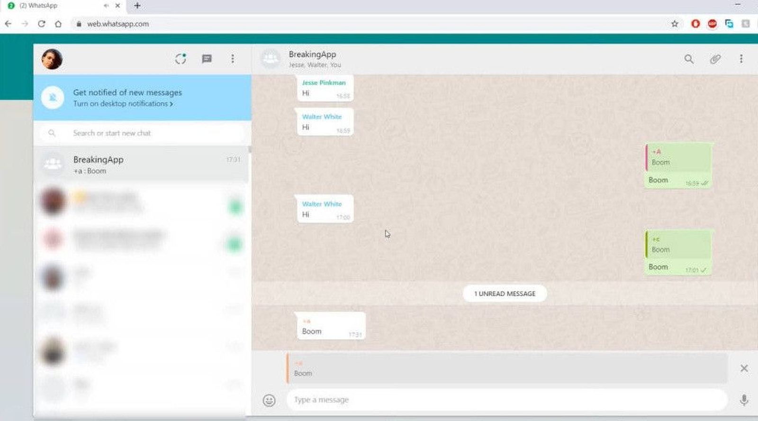Viewport: 758px width, 421px height.
Task: Search messages in BreakingApp chat
Action: click(689, 59)
